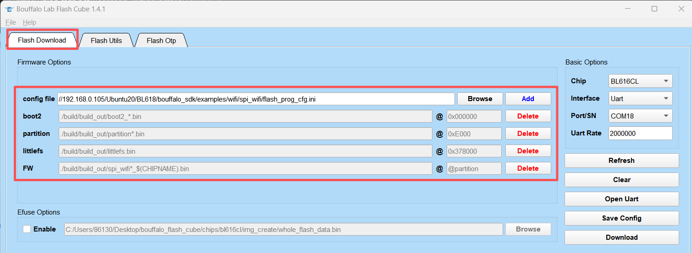Maximize the Flash Cube window
This screenshot has width=692, height=253.
tap(654, 9)
